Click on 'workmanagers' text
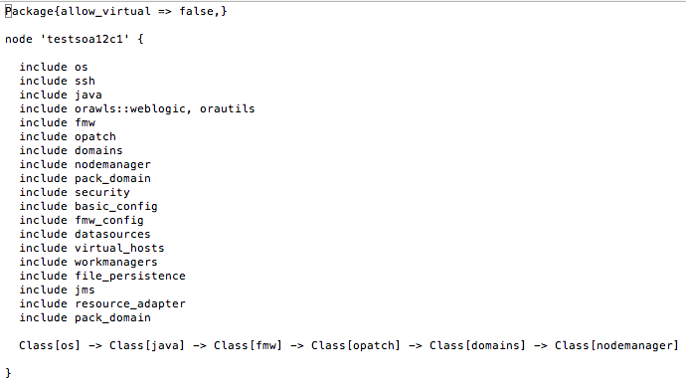Image resolution: width=686 pixels, height=386 pixels. tap(115, 263)
